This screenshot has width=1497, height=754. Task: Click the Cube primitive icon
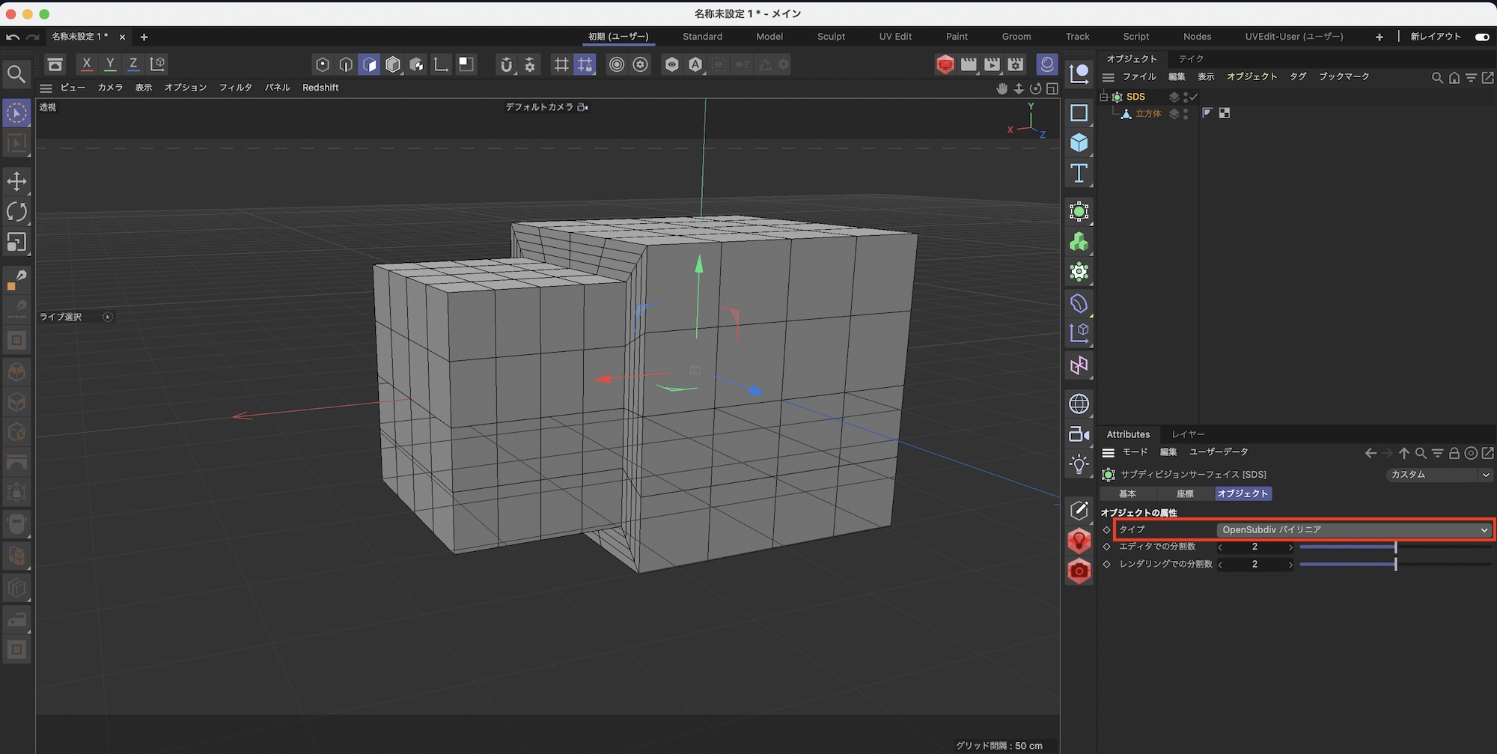[x=1079, y=143]
